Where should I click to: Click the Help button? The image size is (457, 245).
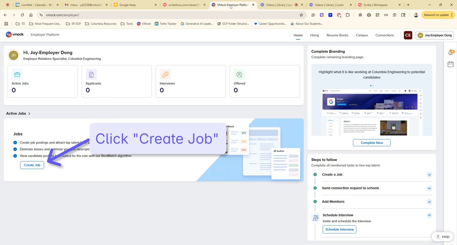(x=442, y=236)
